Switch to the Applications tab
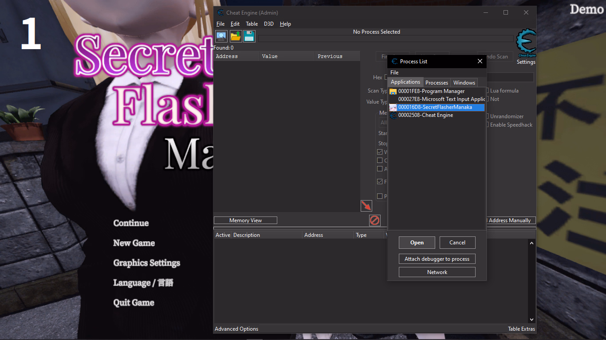The height and width of the screenshot is (340, 606). pos(405,82)
